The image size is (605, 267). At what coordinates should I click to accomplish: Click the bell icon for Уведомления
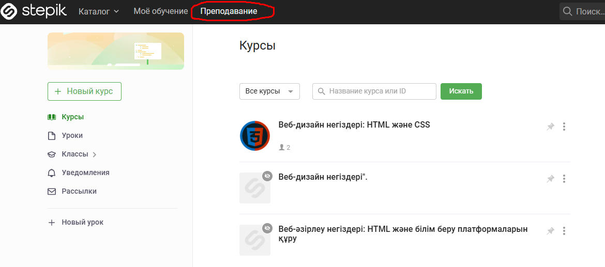click(x=51, y=172)
